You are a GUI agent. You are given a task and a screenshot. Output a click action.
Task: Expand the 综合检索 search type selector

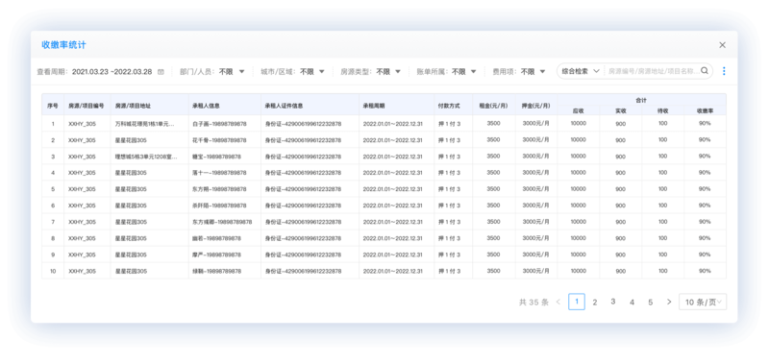pos(581,71)
